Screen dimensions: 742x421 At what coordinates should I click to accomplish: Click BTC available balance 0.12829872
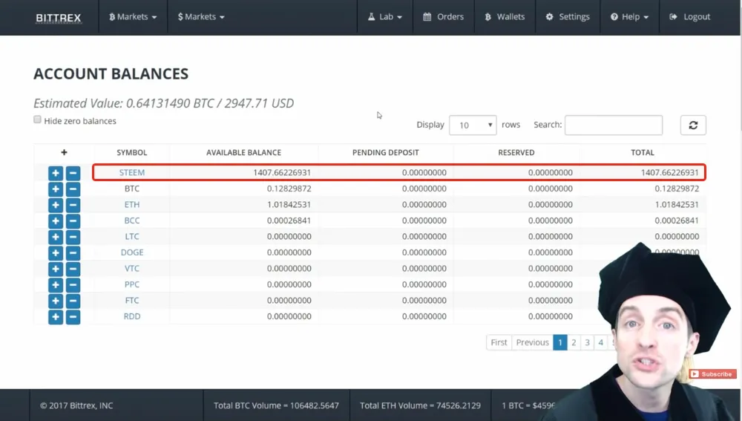(289, 189)
